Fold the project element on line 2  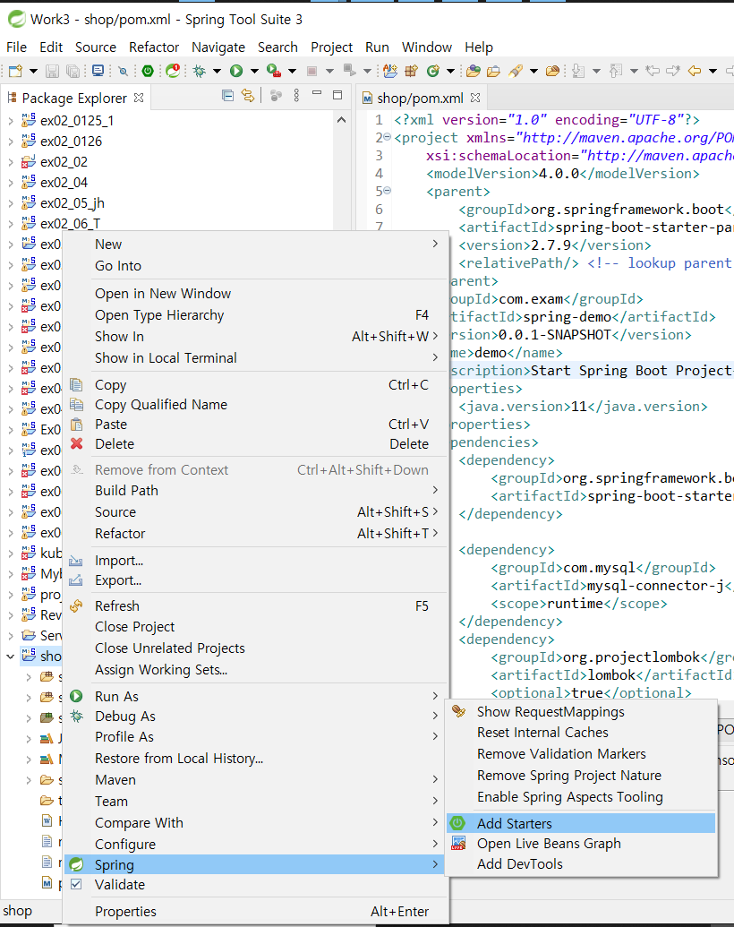coord(387,137)
